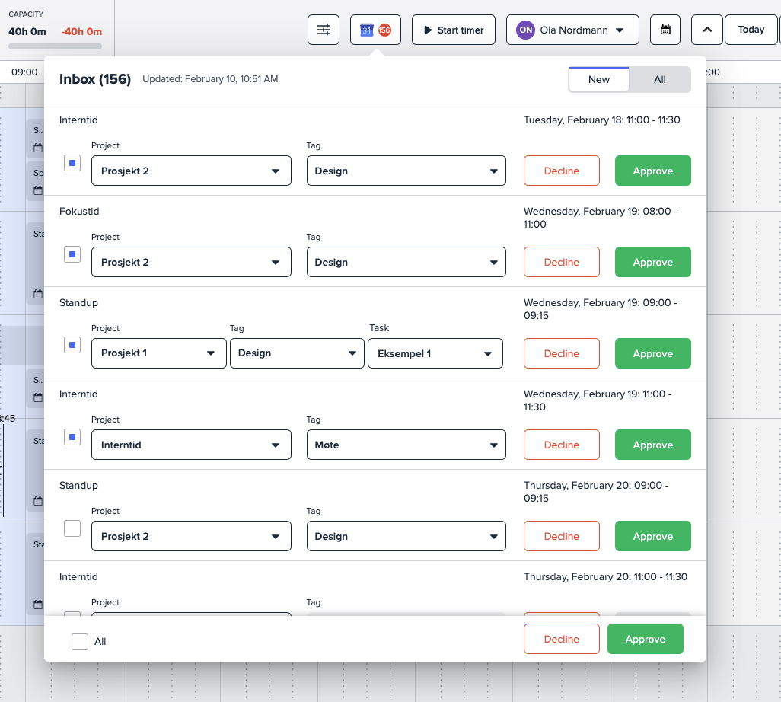
Task: Uncheck the Fokustid entry checkbox
Action: point(72,254)
